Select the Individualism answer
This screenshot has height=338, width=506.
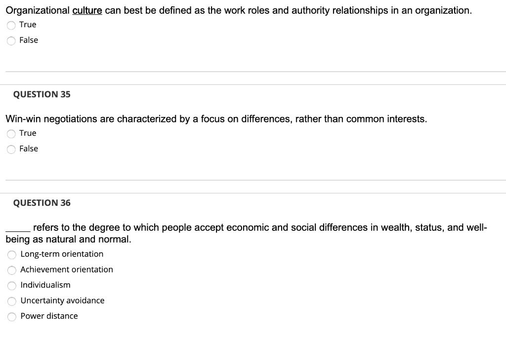point(11,285)
